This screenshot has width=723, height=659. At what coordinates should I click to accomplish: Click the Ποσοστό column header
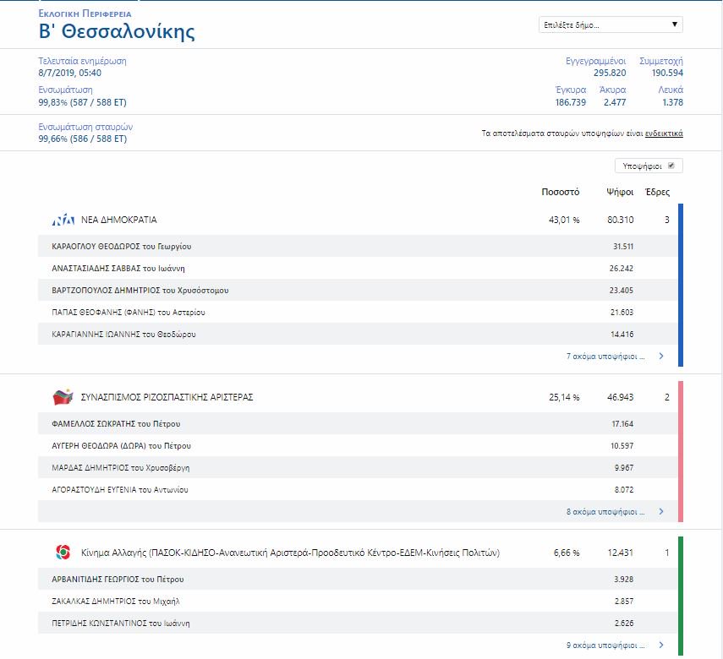coord(561,192)
